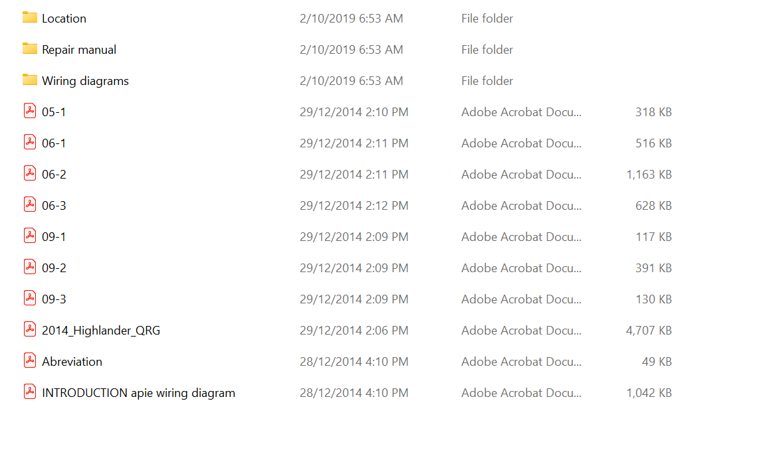Select the INTRODUCTION apie wiring diagram PDF icon
This screenshot has height=466, width=763.
click(30, 392)
